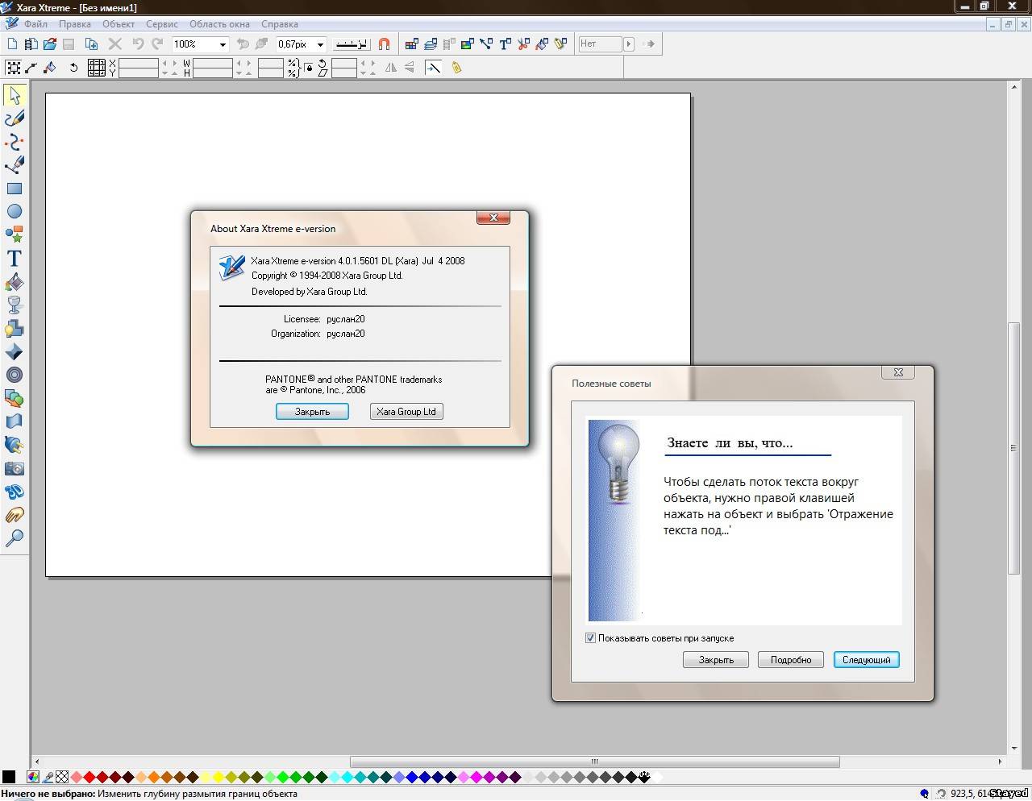The width and height of the screenshot is (1032, 801).
Task: Create a new document from toolbar
Action: 12,44
